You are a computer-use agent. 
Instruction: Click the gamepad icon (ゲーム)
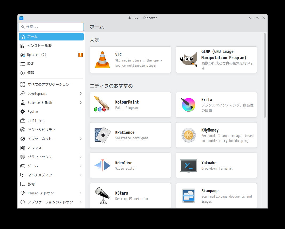tap(22, 166)
